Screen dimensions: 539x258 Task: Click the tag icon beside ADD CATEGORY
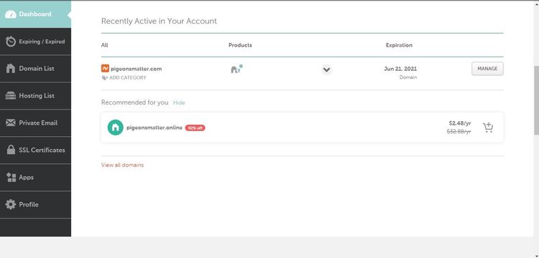point(105,78)
